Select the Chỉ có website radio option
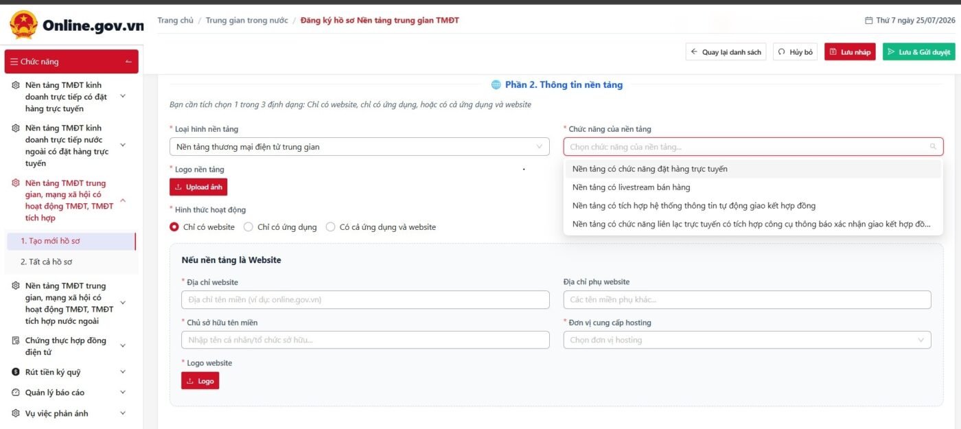 click(174, 227)
